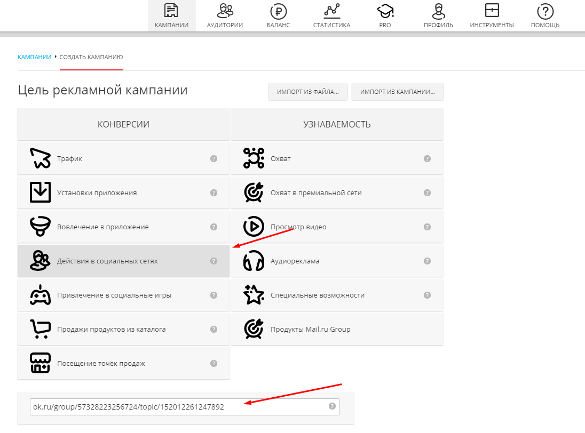Select the Привлечение в социальные игры label
This screenshot has height=433, width=585.
(114, 295)
